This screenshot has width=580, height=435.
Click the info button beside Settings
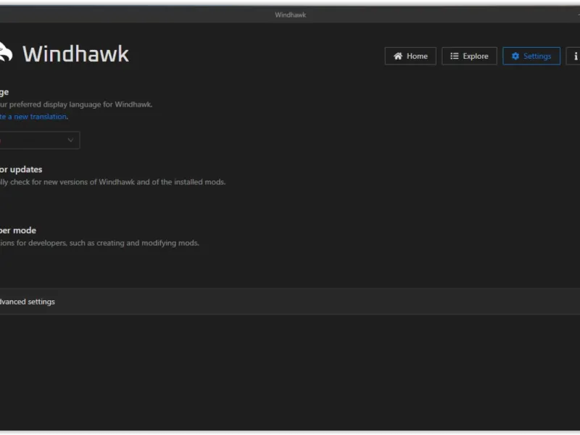tap(573, 57)
